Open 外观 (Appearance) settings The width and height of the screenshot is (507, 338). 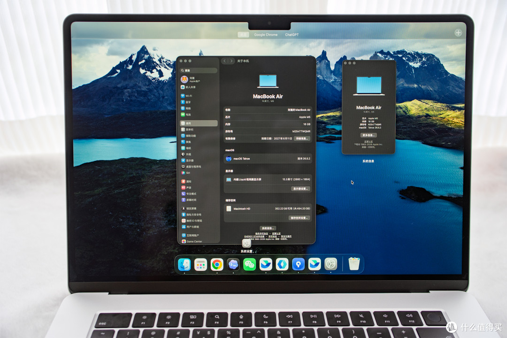tap(186, 154)
